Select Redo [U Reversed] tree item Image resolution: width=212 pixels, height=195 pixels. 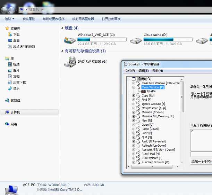154,141
